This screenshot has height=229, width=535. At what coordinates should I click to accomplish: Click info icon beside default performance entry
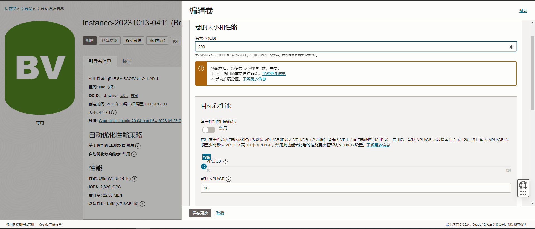142,204
